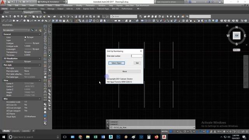Select the Rectangle tool in Draw toolbar

click(x=17, y=21)
